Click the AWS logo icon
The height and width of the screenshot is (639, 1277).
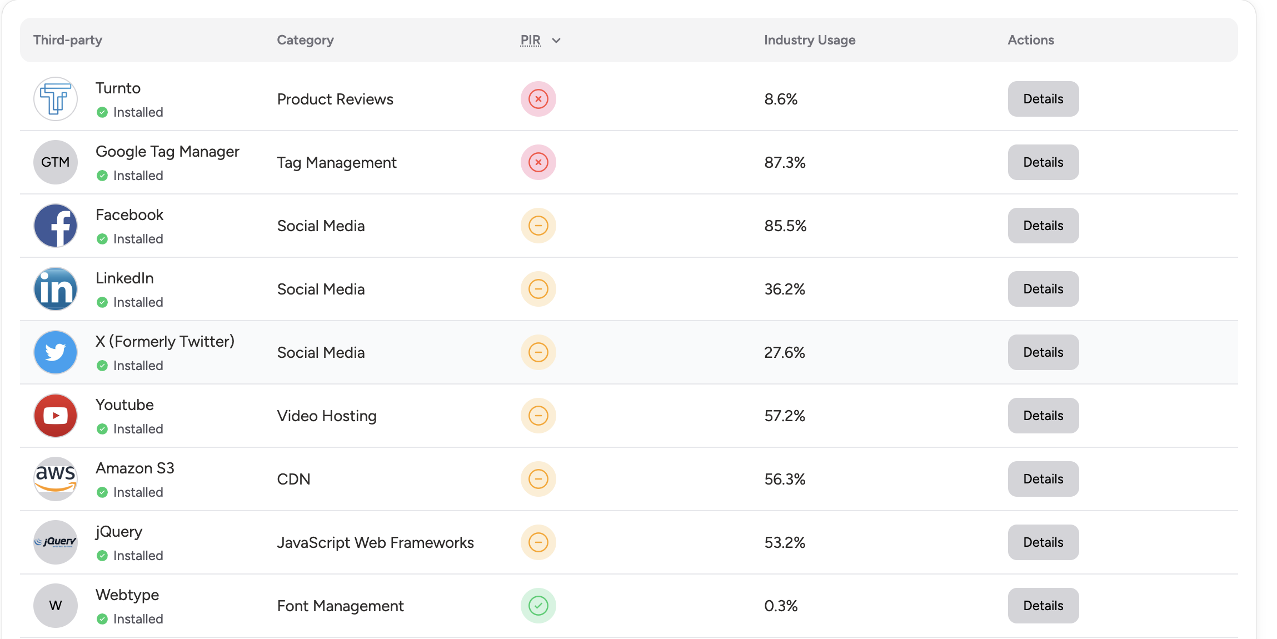pyautogui.click(x=56, y=479)
